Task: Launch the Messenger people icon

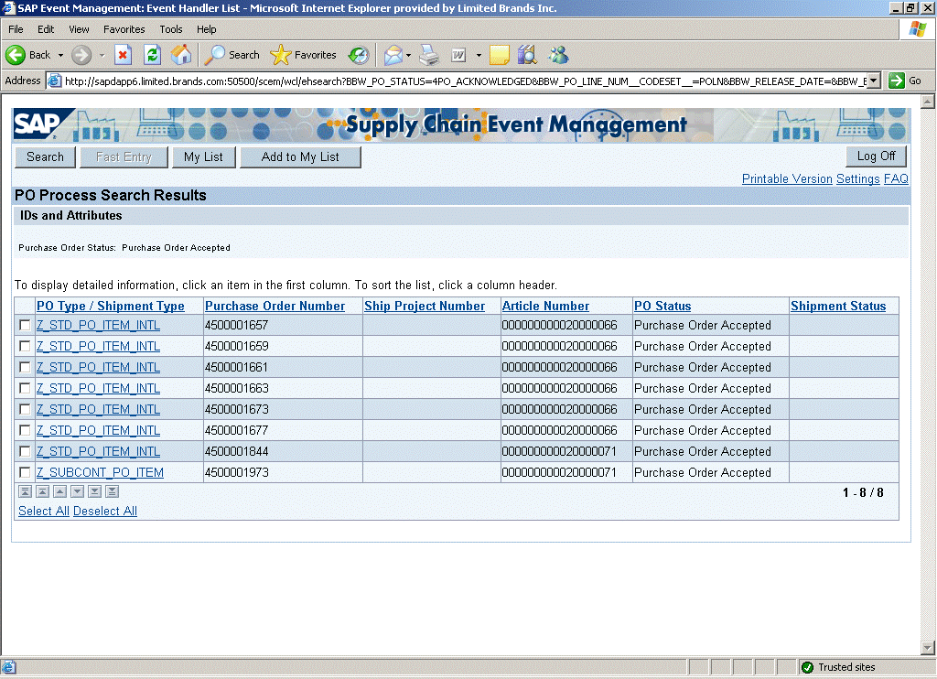Action: tap(559, 55)
